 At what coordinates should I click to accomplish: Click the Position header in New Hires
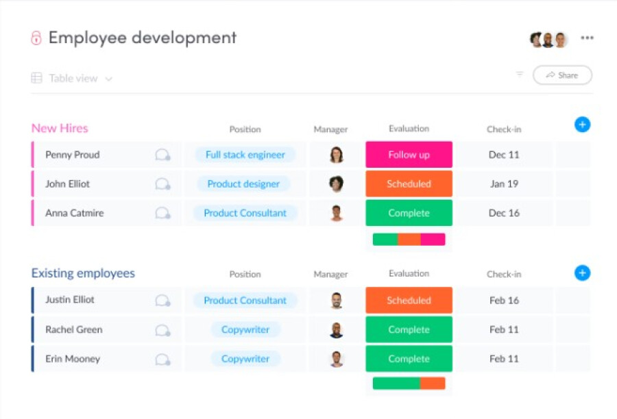[x=245, y=129]
